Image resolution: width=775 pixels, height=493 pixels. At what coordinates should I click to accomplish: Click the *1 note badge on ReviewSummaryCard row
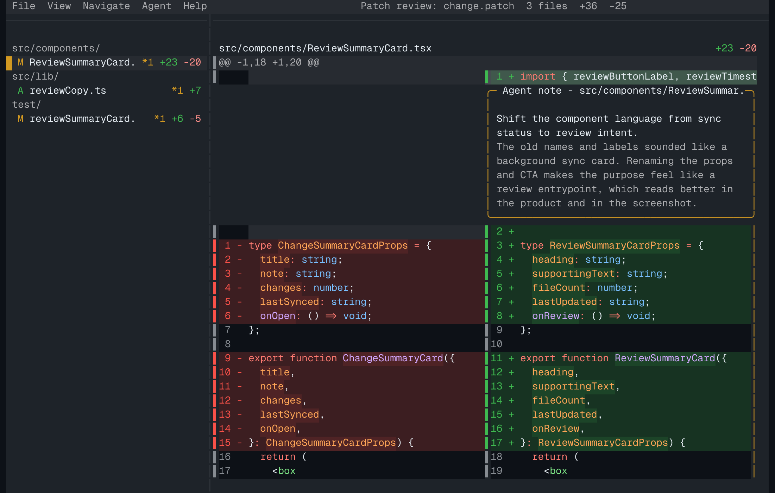click(x=147, y=62)
